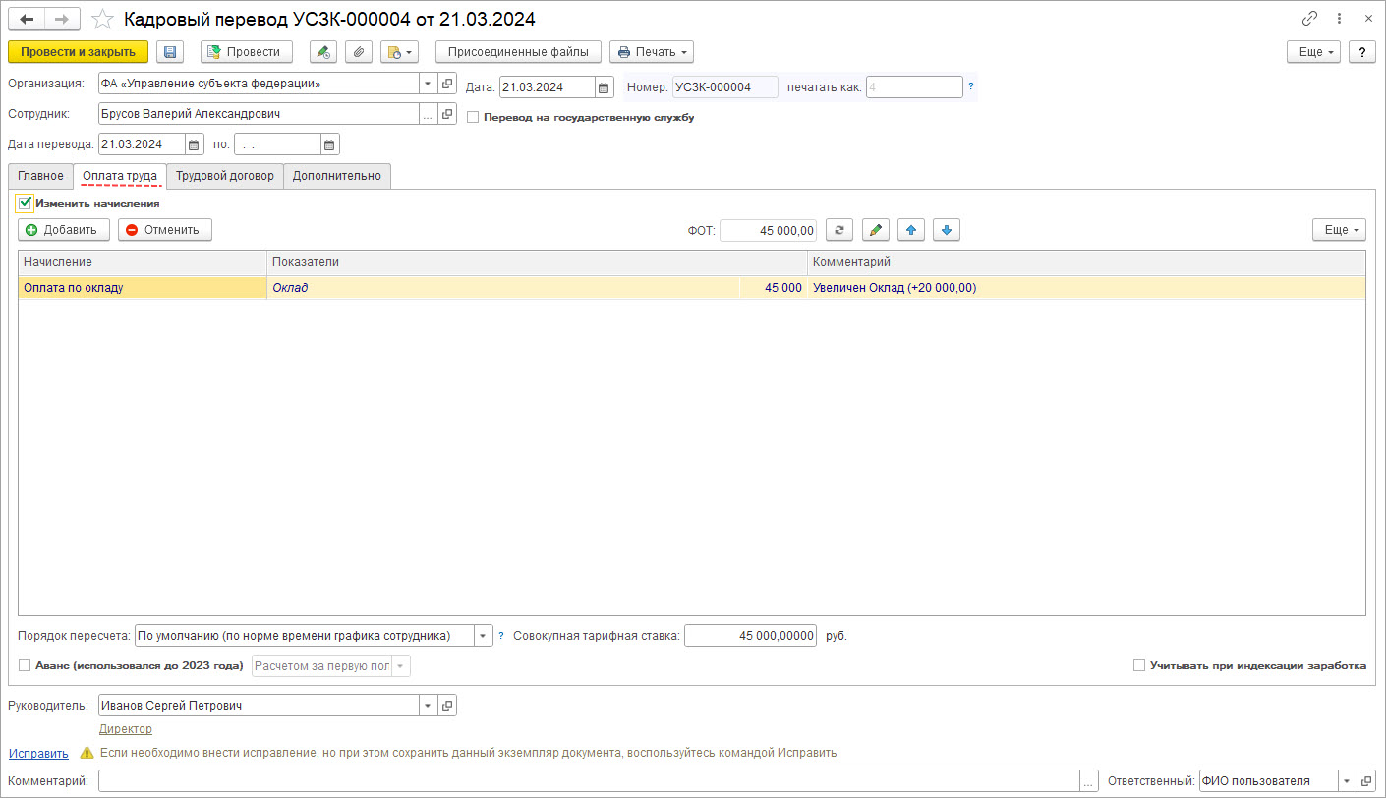Move accrual row up with blue arrow
The height and width of the screenshot is (798, 1386).
click(911, 230)
